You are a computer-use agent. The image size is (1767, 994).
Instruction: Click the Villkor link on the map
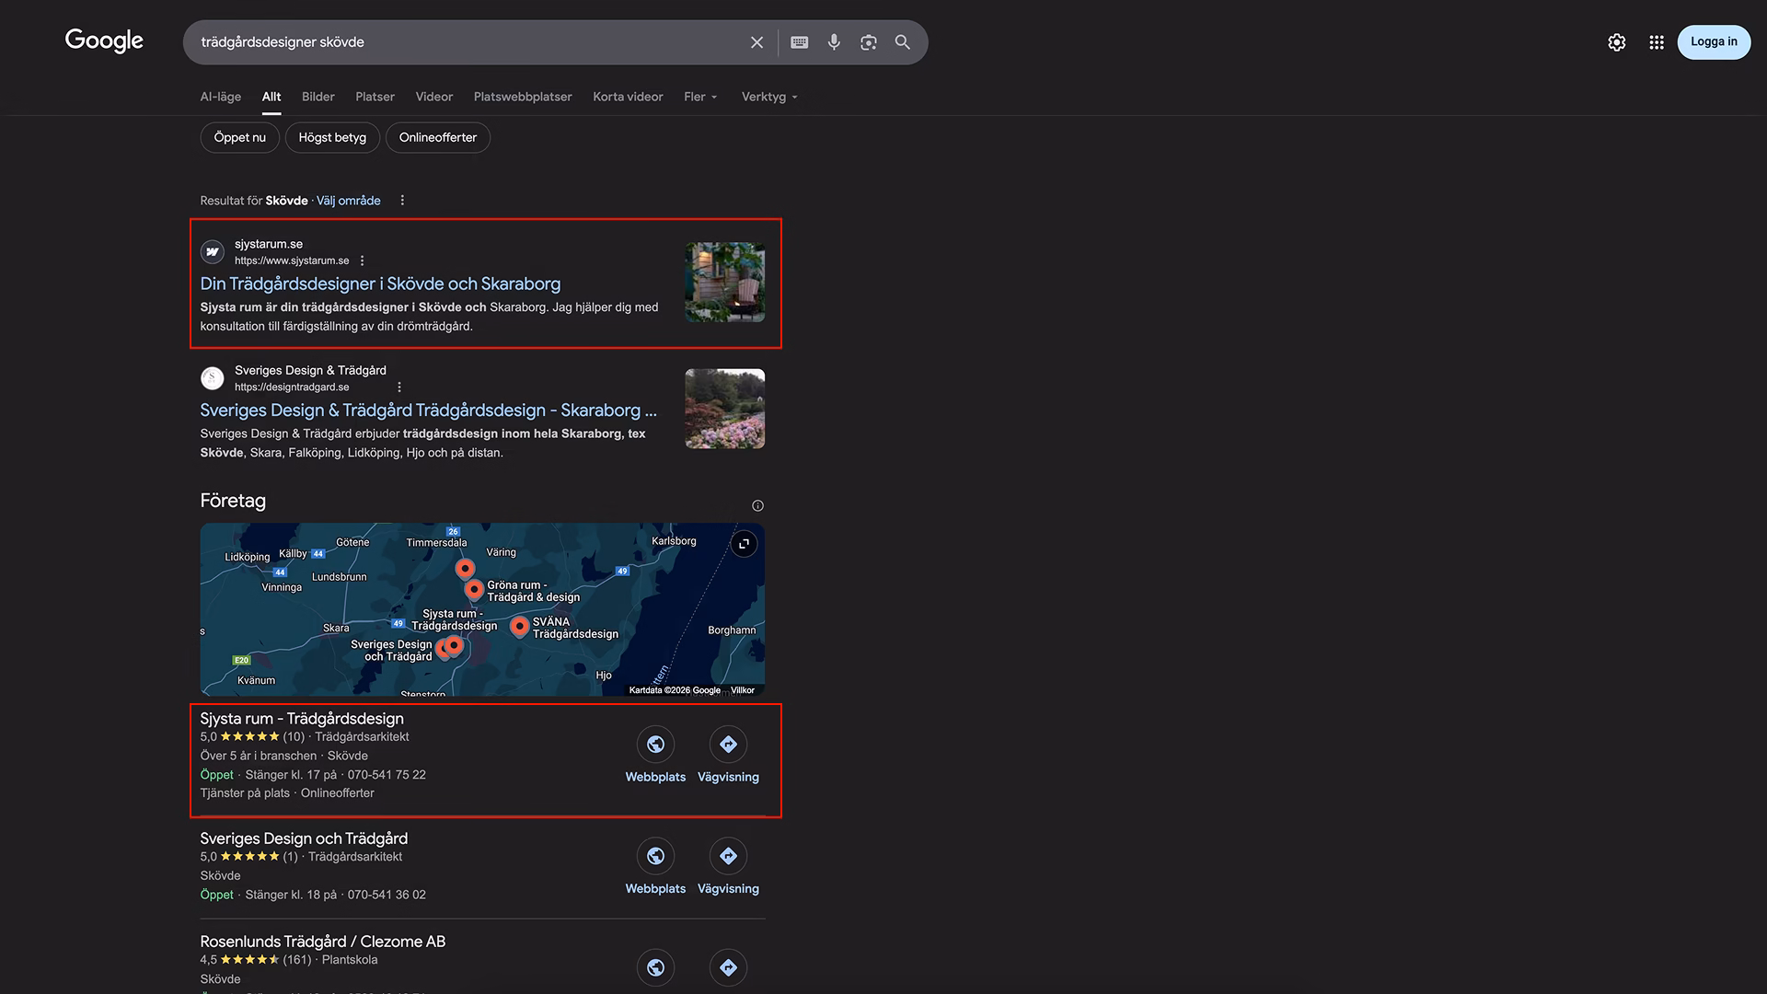743,690
